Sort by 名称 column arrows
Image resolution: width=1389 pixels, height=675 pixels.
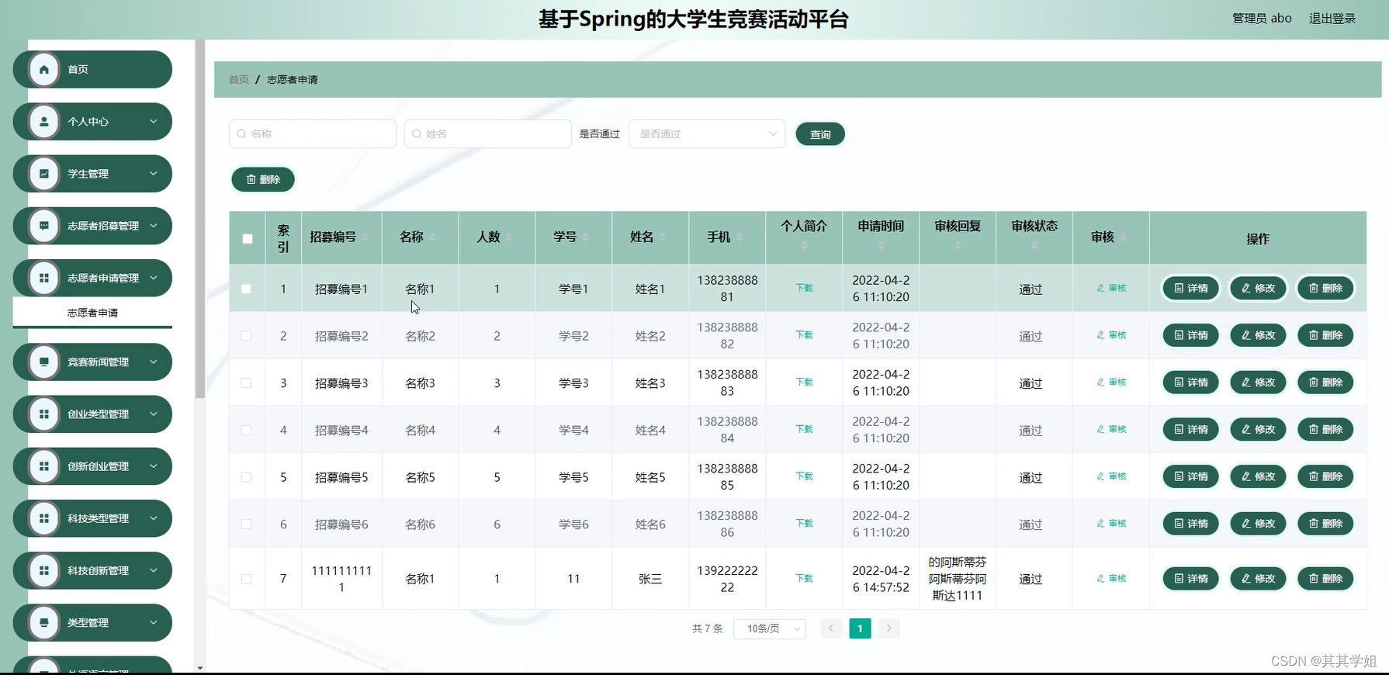tap(432, 237)
